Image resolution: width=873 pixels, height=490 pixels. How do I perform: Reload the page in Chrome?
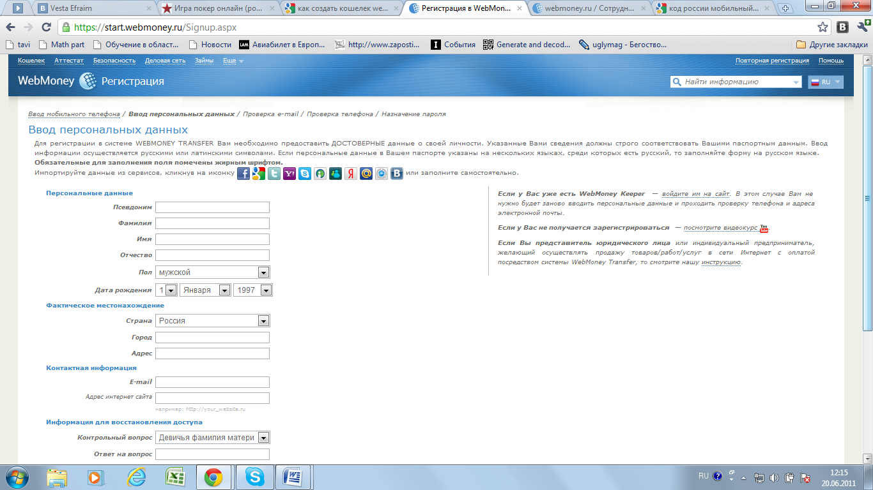point(46,27)
